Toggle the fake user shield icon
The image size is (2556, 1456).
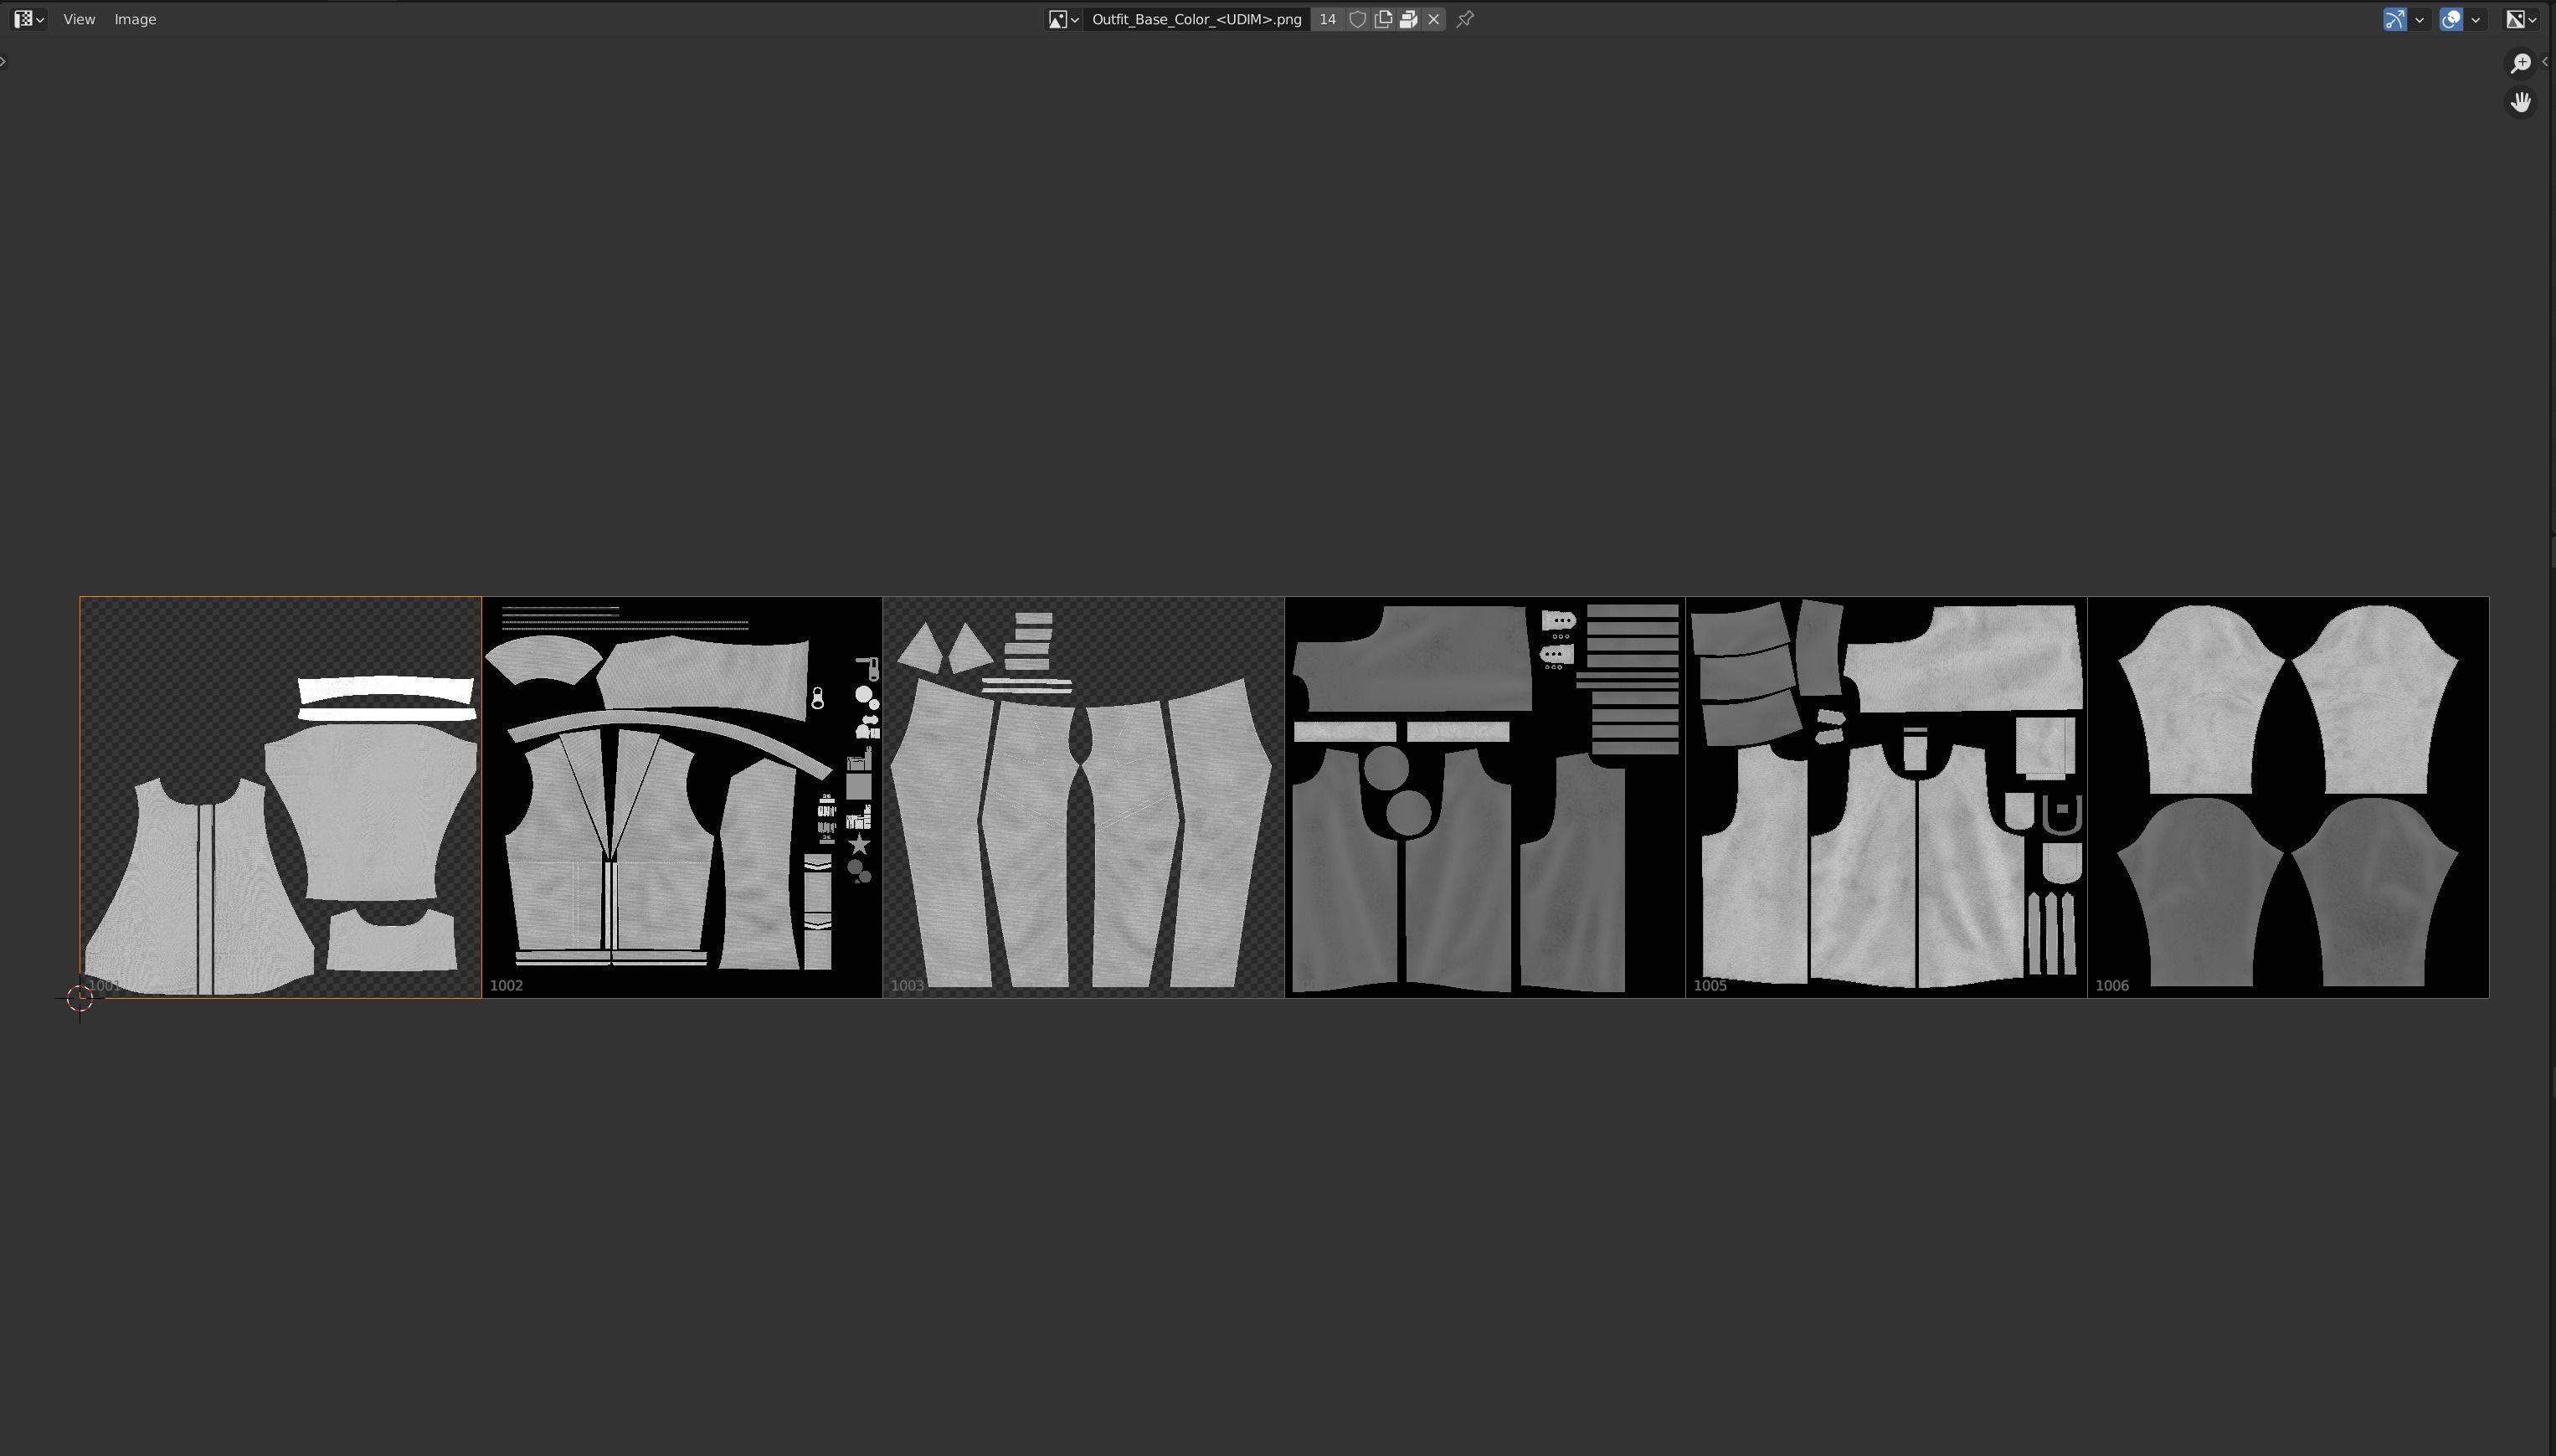[1357, 19]
